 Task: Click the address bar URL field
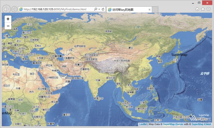(58, 9)
